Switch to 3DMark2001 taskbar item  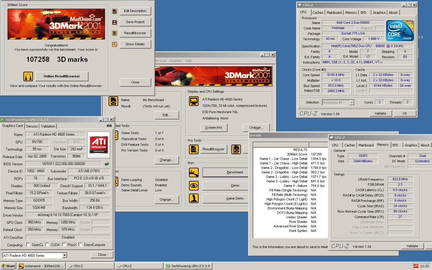click(41, 266)
